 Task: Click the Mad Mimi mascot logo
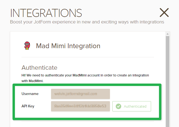pos(27,46)
